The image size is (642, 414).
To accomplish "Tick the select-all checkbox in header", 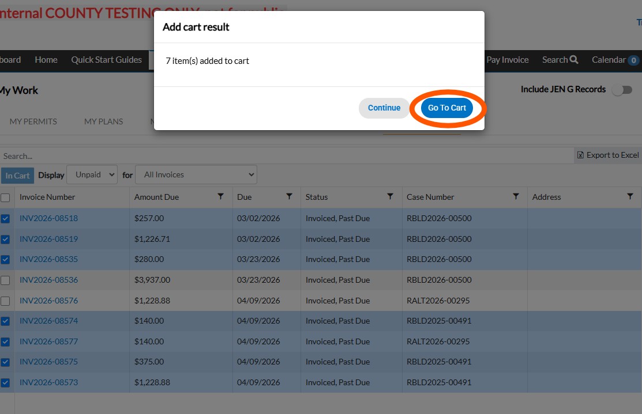I will click(5, 197).
